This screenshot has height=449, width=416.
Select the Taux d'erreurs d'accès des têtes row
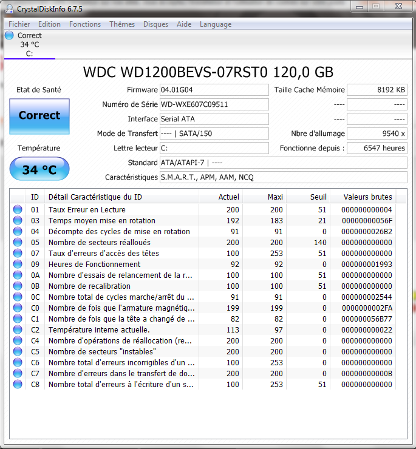pyautogui.click(x=203, y=253)
